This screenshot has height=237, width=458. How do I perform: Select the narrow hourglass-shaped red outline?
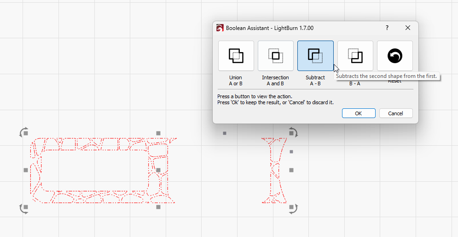coord(274,171)
